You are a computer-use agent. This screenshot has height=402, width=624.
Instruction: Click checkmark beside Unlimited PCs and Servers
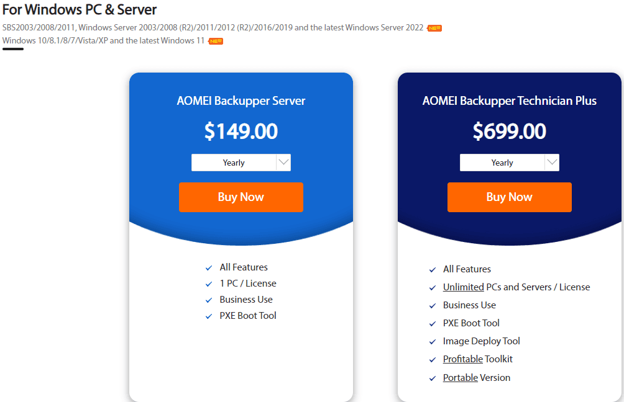click(x=433, y=288)
